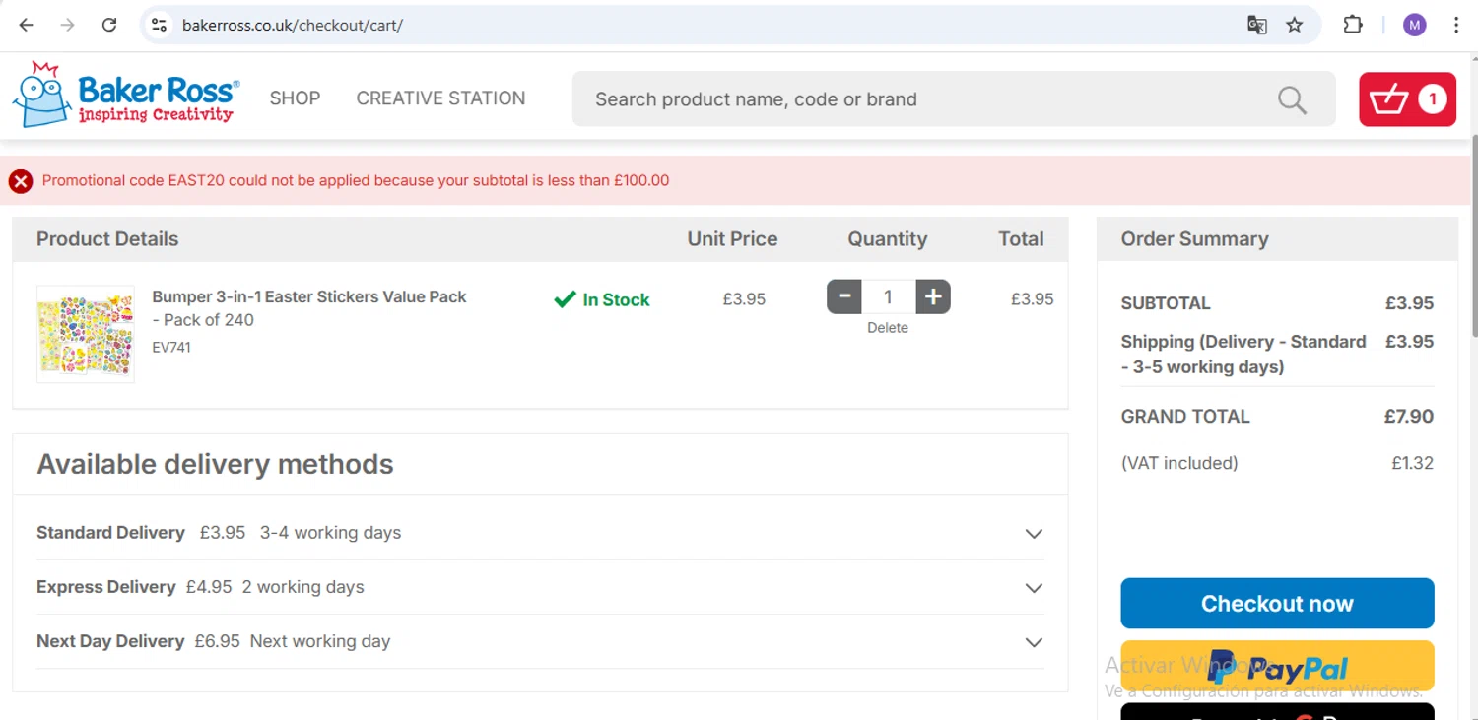The height and width of the screenshot is (720, 1478).
Task: Bookmark this page with the star icon
Action: pyautogui.click(x=1295, y=25)
